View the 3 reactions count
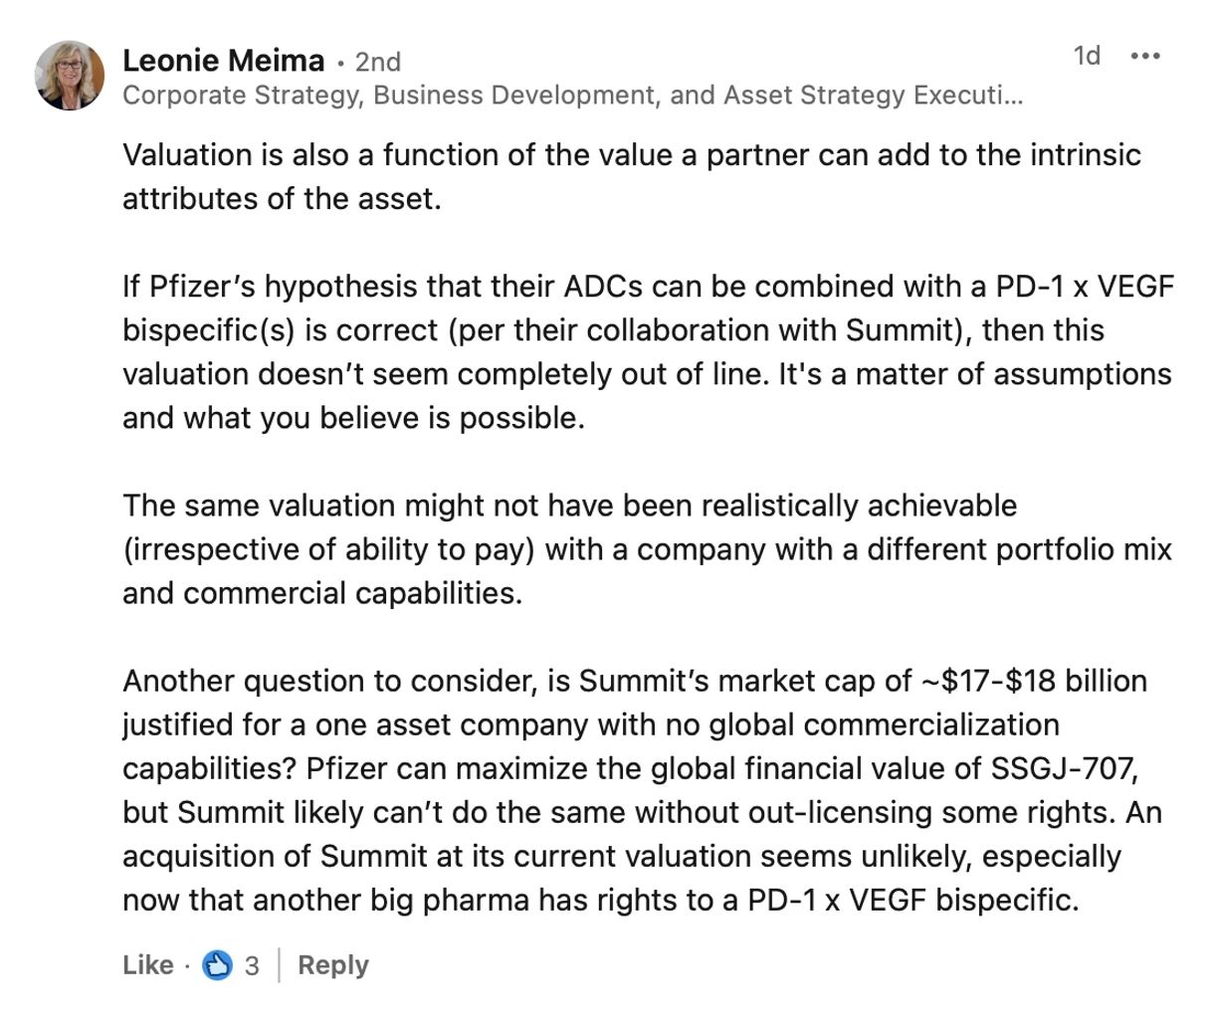Screen dimensions: 1210x1027 pos(252,965)
